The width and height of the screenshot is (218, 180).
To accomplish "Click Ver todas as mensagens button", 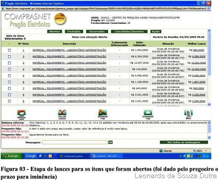I will point(184,142).
